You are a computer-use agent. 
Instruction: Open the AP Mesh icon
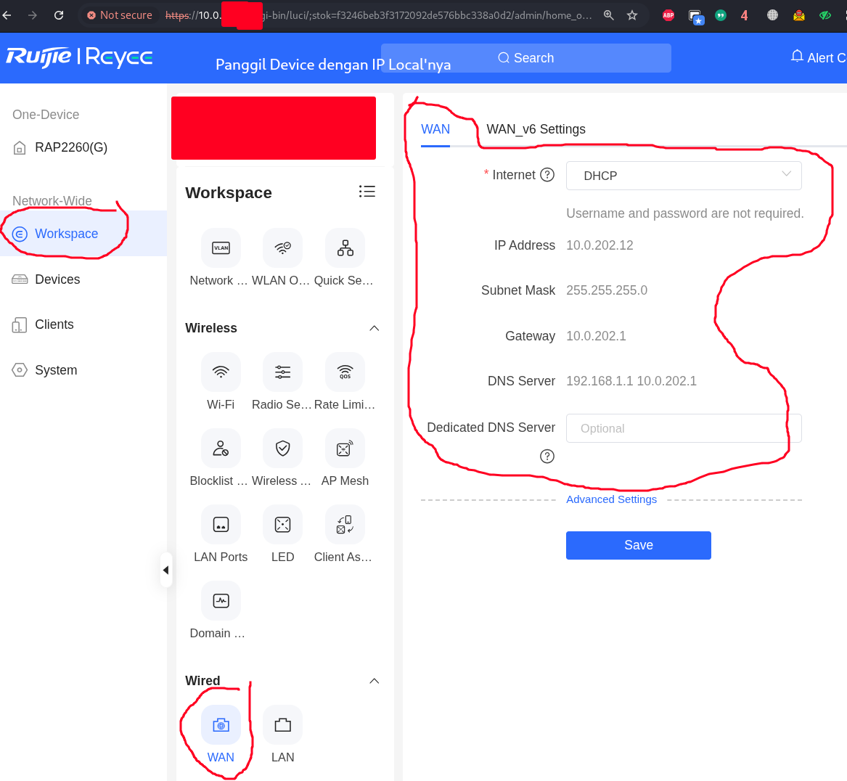pyautogui.click(x=345, y=449)
